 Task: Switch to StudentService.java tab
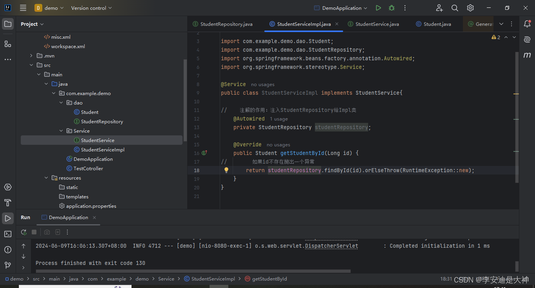pos(373,24)
